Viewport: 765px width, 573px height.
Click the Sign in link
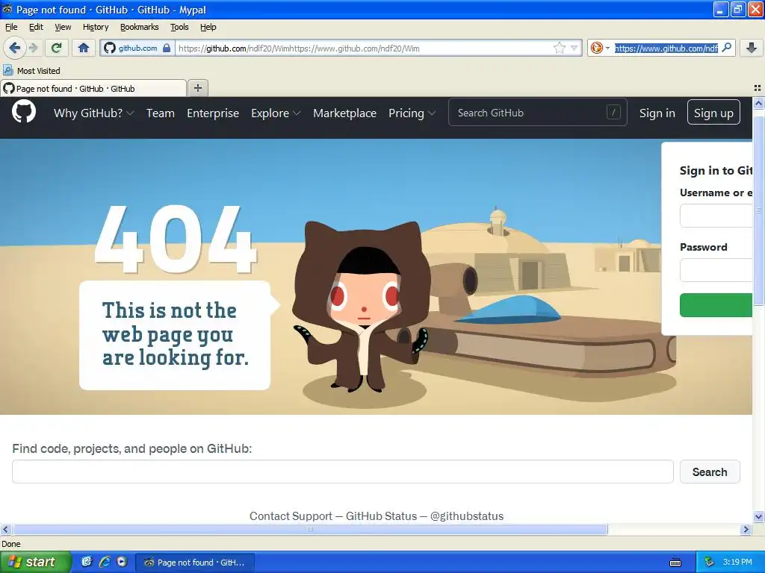657,113
